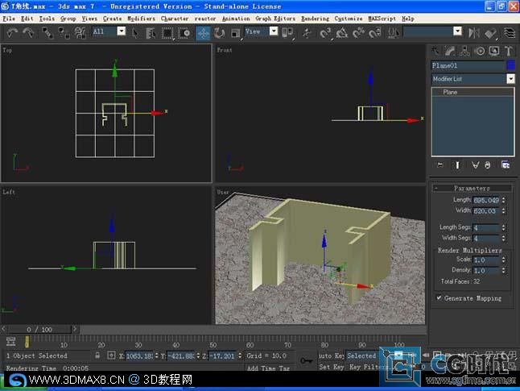The height and width of the screenshot is (391, 520).
Task: Open Selection Filter 'All' dropdown
Action: pos(122,31)
